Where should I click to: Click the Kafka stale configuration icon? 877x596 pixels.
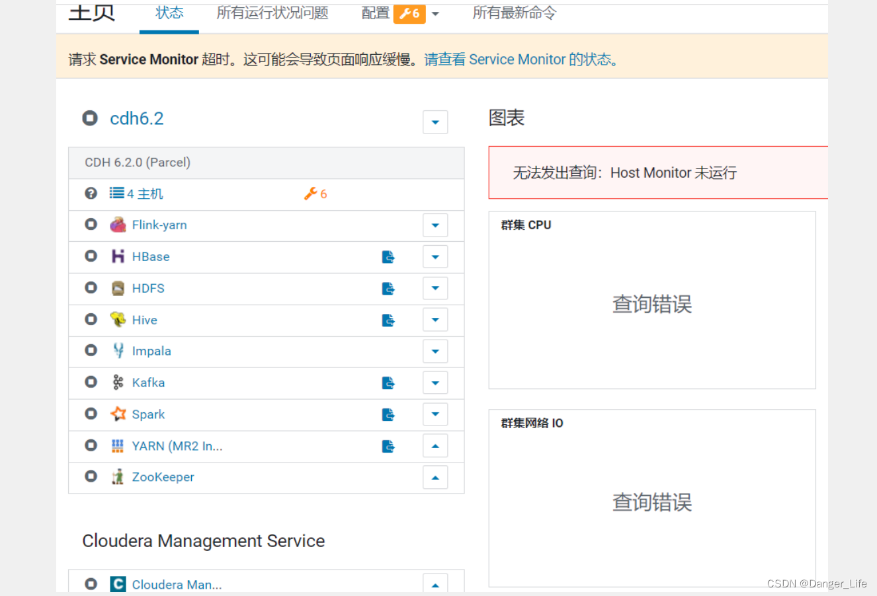389,383
